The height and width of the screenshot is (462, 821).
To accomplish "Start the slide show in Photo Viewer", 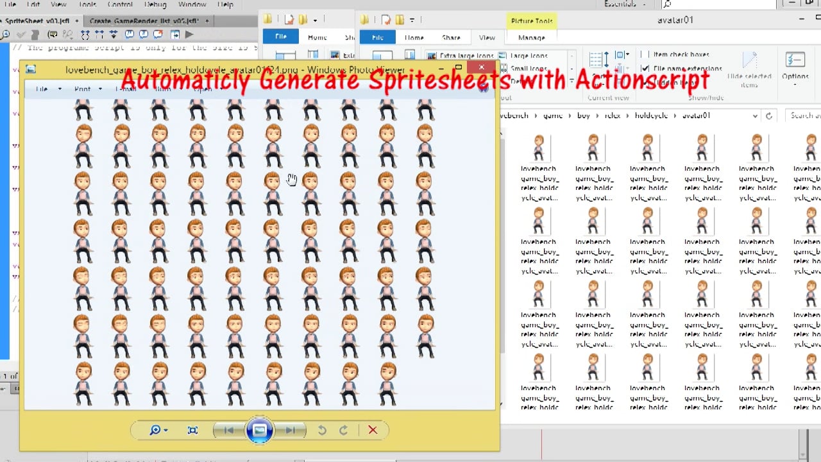I will pyautogui.click(x=259, y=431).
